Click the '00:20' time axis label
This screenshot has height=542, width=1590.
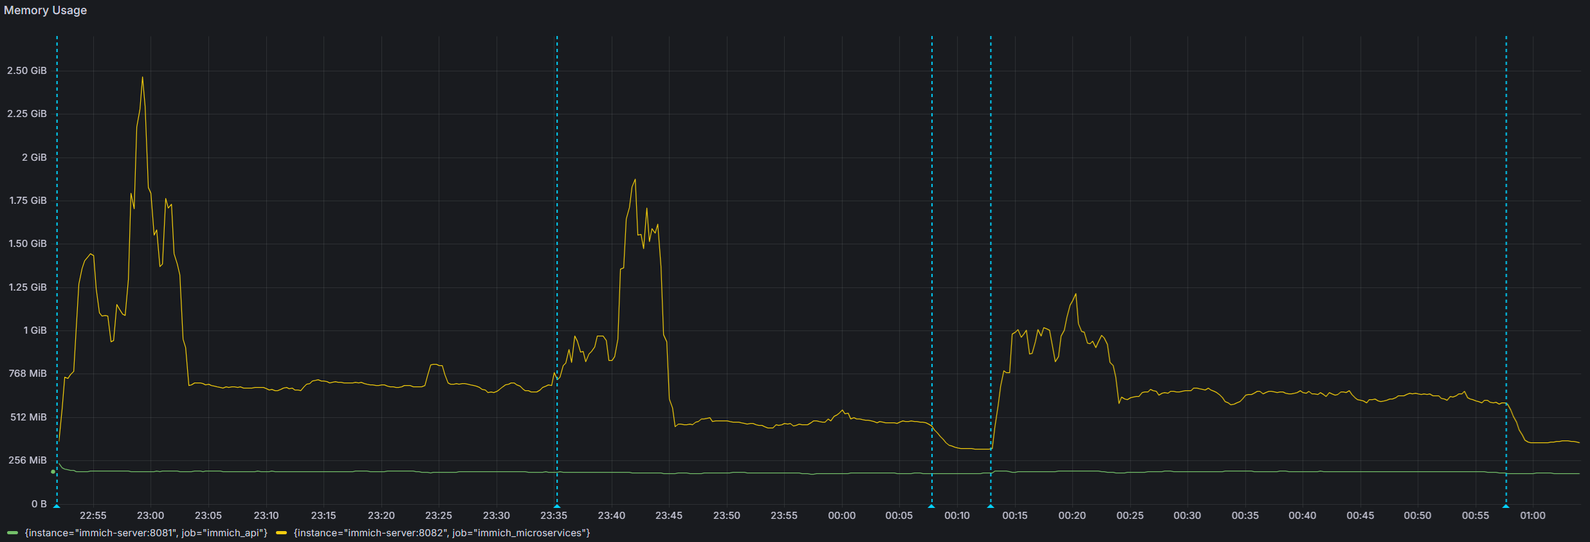pos(1072,516)
